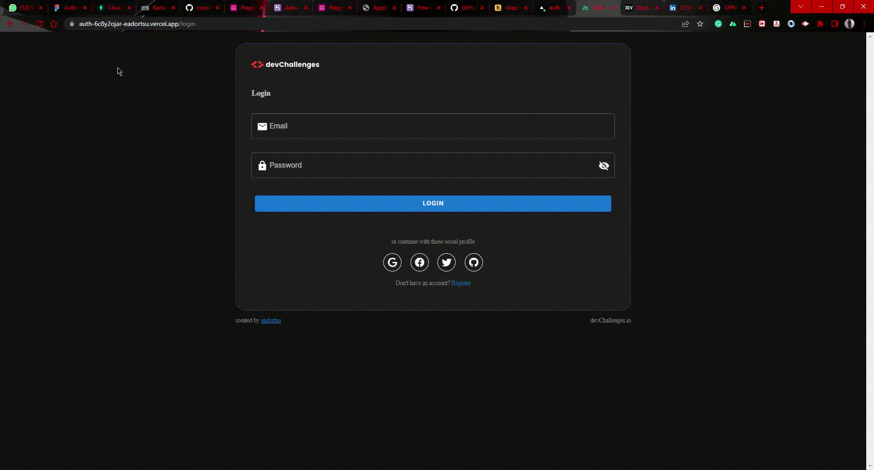This screenshot has height=470, width=874.
Task: Sign in with the Facebook icon
Action: click(x=420, y=262)
